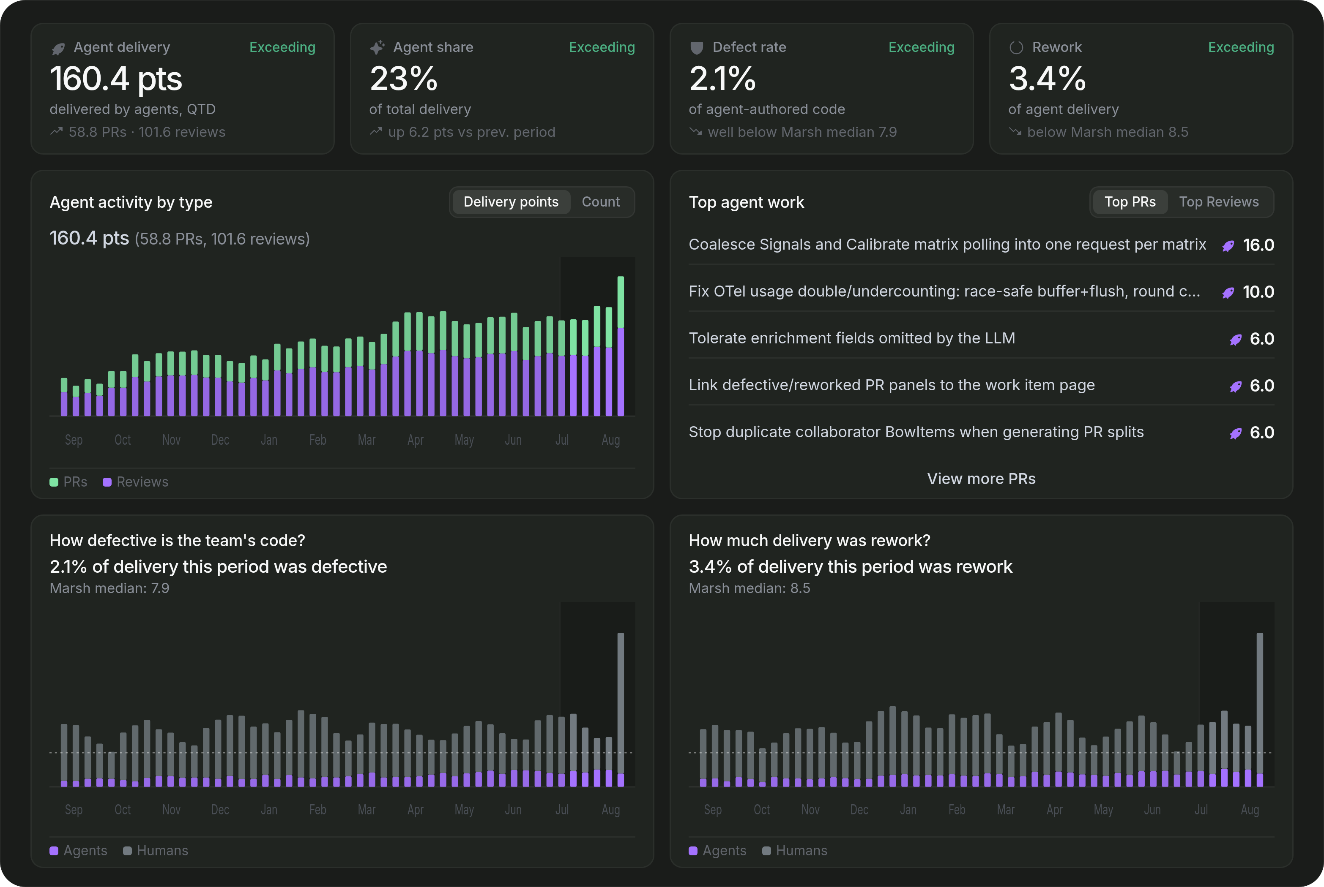1324x887 pixels.
Task: Click 'How much delivery was rework?' heading
Action: point(810,541)
